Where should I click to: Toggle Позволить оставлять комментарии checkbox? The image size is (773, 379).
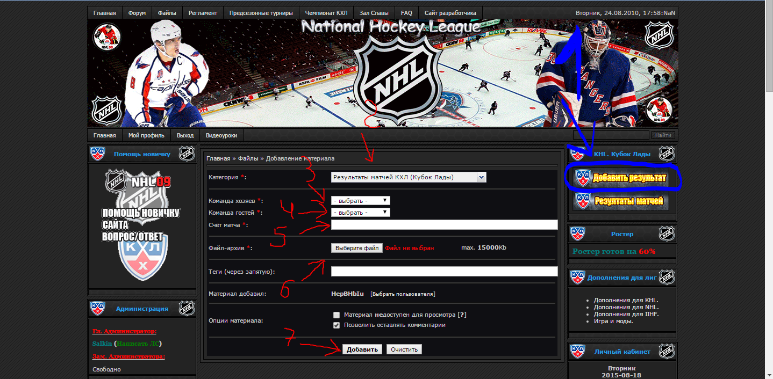click(x=337, y=325)
